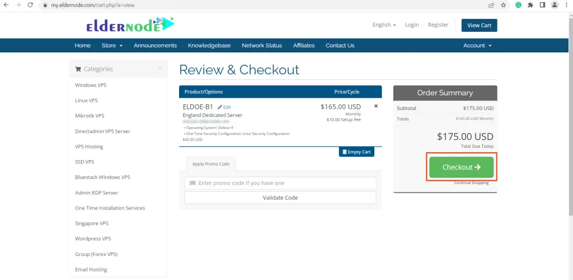Click the View Cart button
Viewport: 573px width, 280px height.
(479, 26)
